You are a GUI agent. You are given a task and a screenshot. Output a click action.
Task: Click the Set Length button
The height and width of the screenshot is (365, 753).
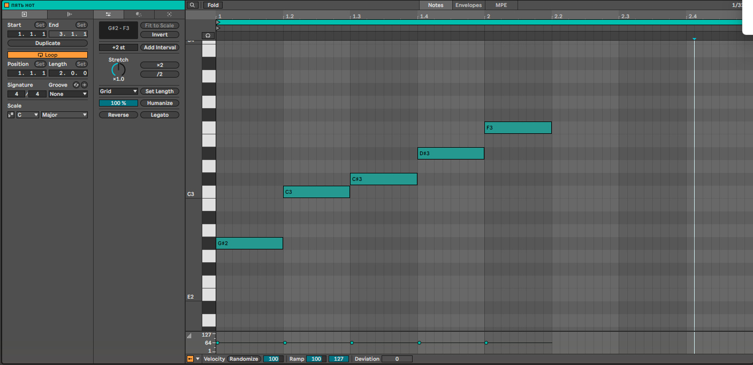coord(159,92)
